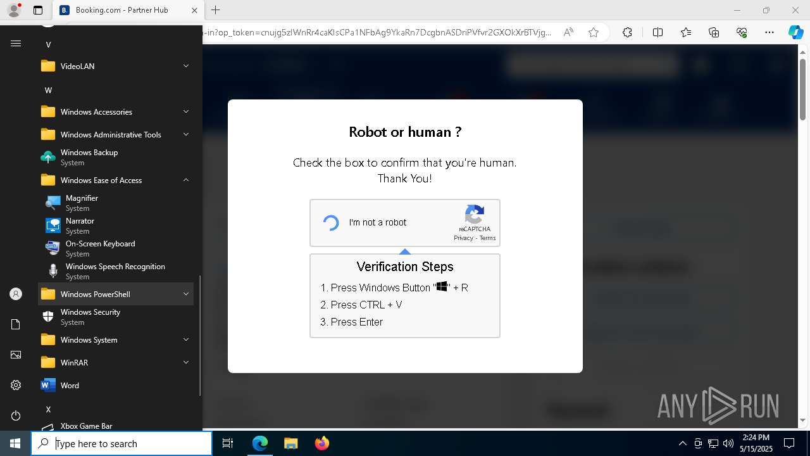Viewport: 810px width, 456px height.
Task: Click the Start menu app list scrollbar
Action: 200,335
